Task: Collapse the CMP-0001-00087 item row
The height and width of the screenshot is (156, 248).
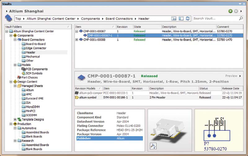Action: [77, 31]
